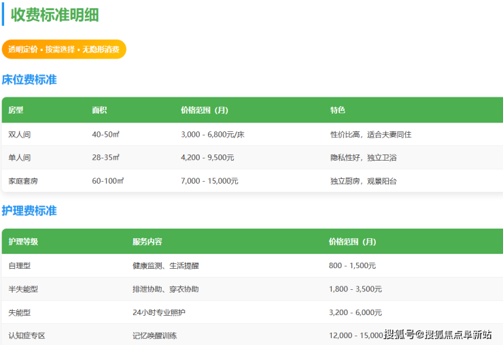The image size is (503, 345).
Task: Click the orange 透明定价 badge
Action: click(64, 50)
